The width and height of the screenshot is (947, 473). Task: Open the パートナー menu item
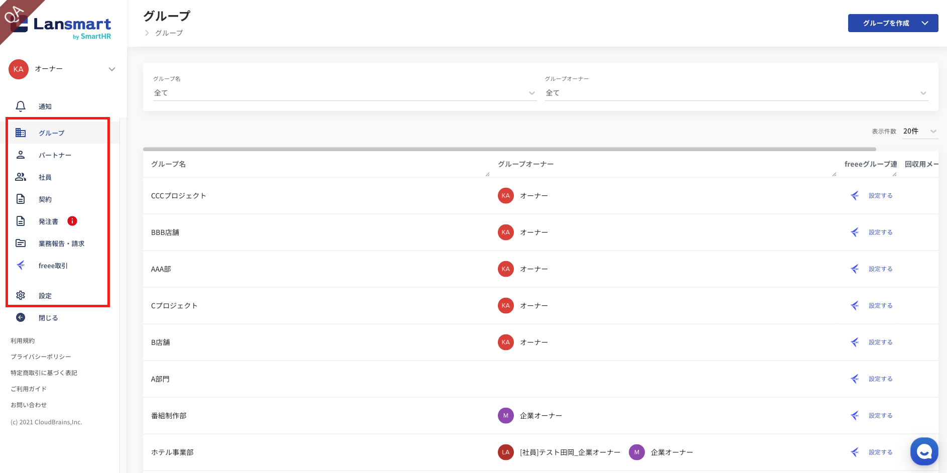tap(55, 155)
